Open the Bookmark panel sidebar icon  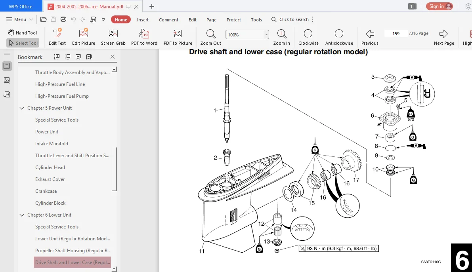click(x=7, y=66)
